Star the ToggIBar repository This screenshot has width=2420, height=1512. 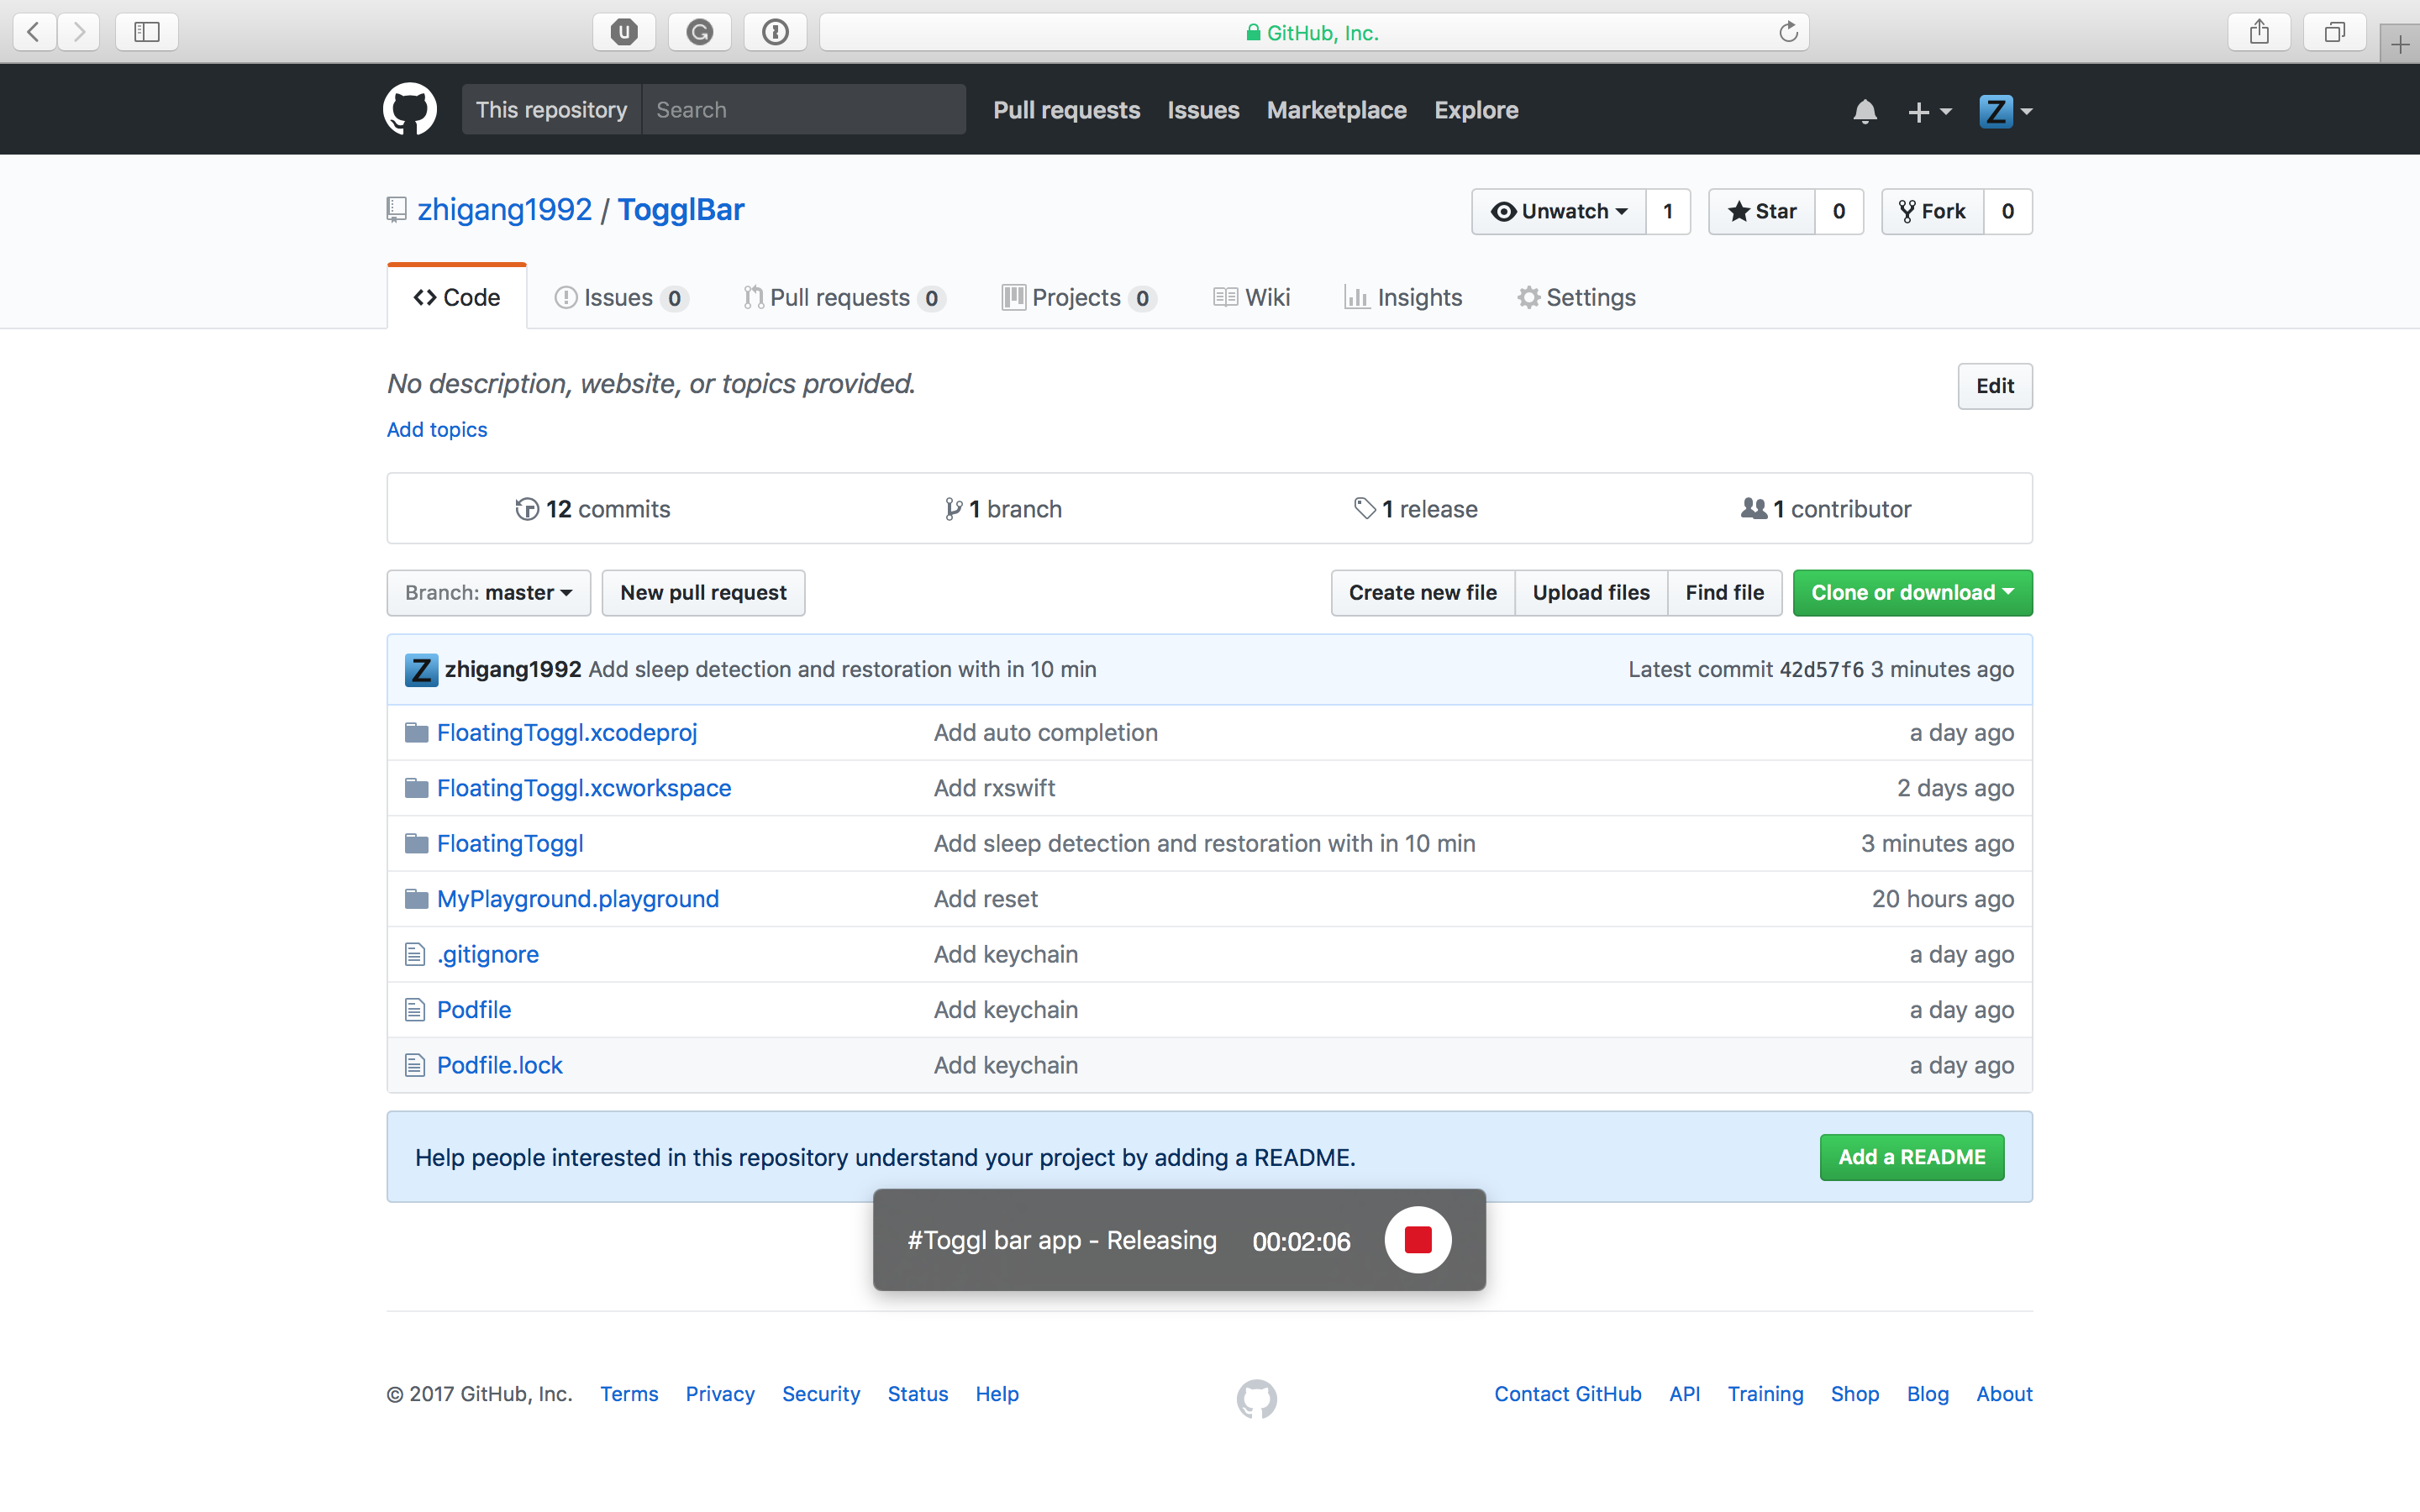1763,211
